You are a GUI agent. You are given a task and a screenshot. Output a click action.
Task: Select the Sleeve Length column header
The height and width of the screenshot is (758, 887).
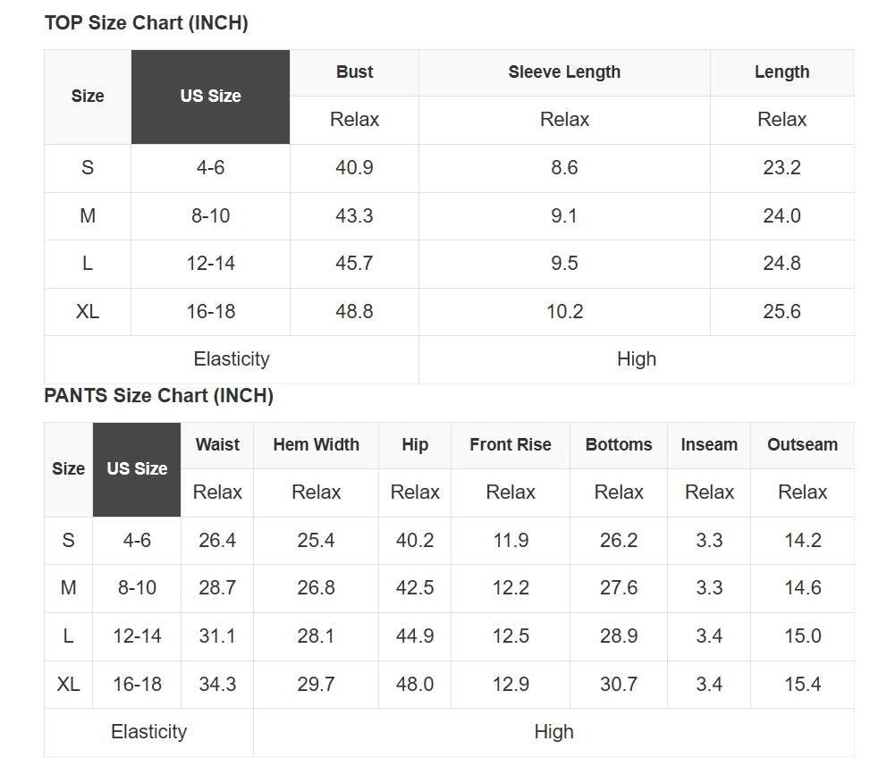coord(564,72)
